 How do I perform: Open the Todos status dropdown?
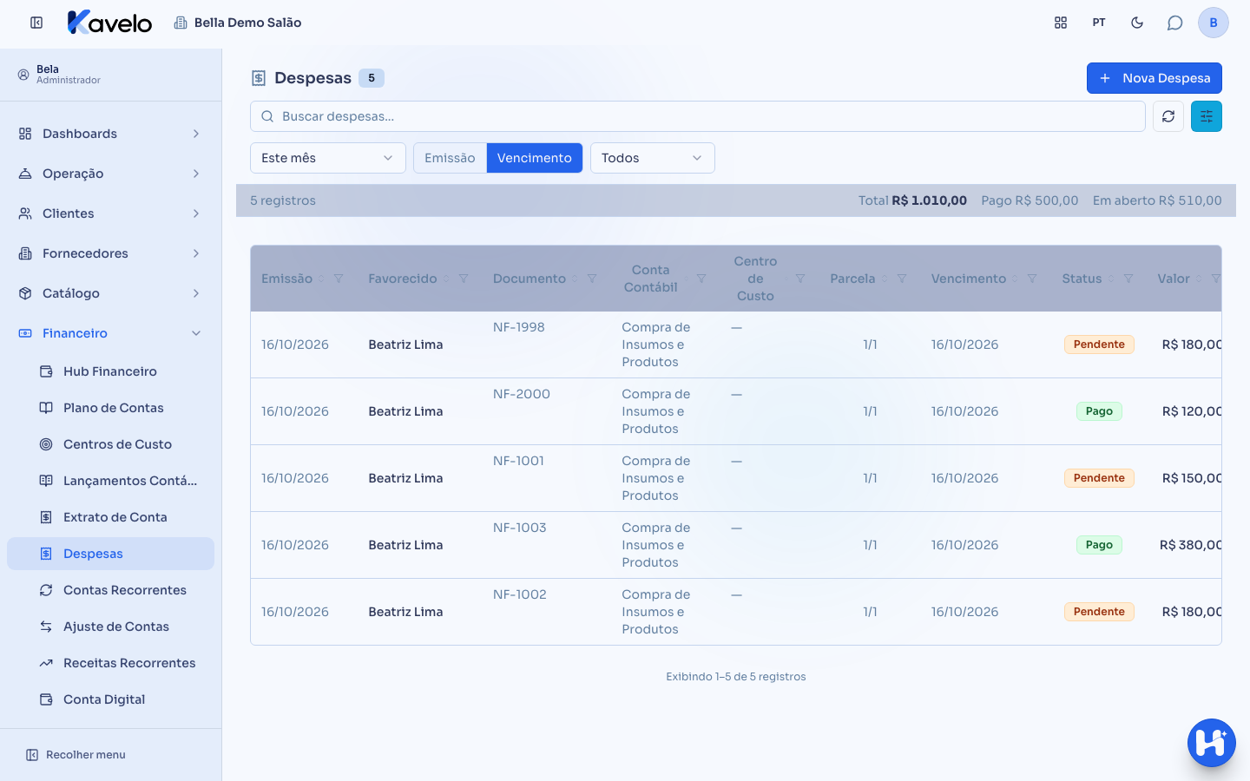[x=653, y=158]
